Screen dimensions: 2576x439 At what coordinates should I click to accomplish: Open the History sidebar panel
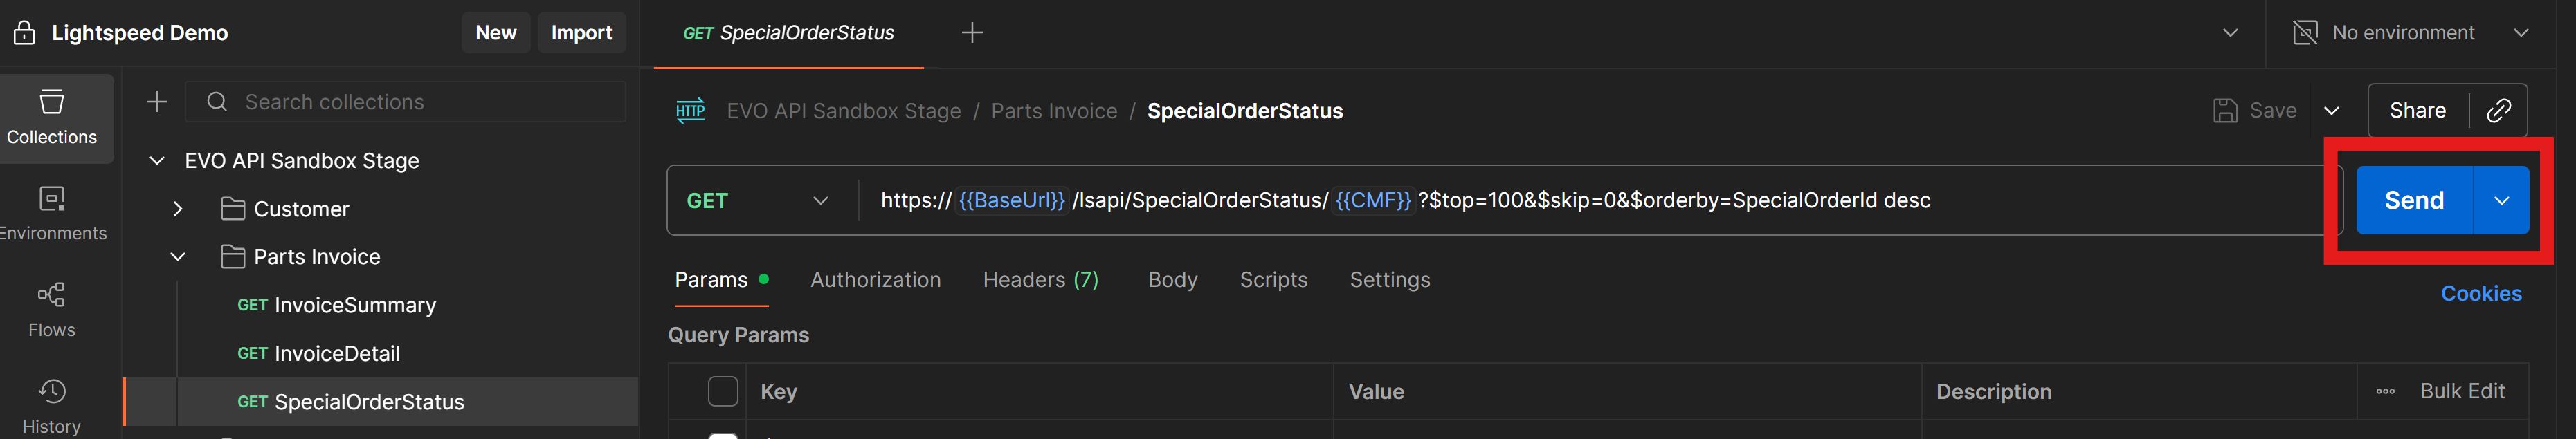[x=52, y=405]
